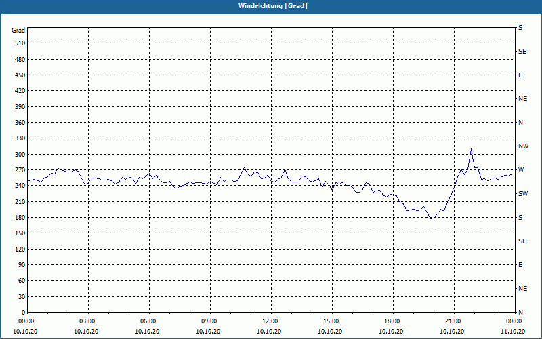Select the '420' degree axis label
Image resolution: width=542 pixels, height=339 pixels.
(x=20, y=91)
